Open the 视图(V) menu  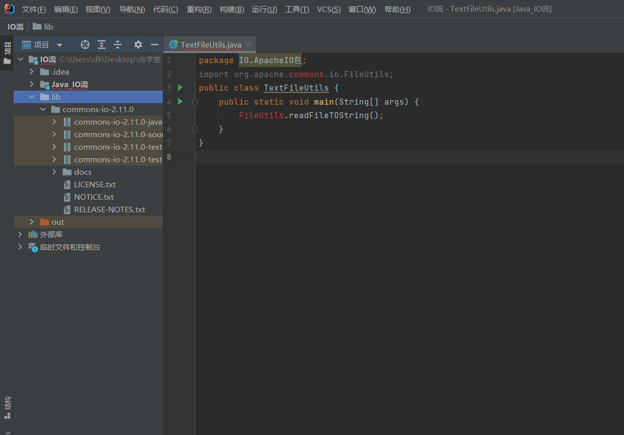[x=98, y=10]
